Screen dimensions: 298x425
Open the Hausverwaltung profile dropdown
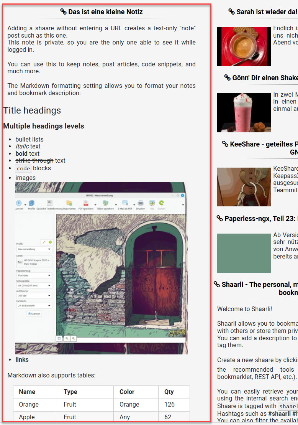(x=34, y=249)
